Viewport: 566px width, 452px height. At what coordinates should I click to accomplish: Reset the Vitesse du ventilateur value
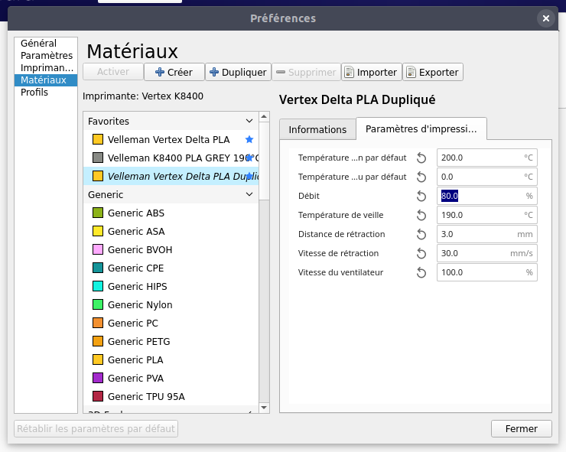[421, 272]
